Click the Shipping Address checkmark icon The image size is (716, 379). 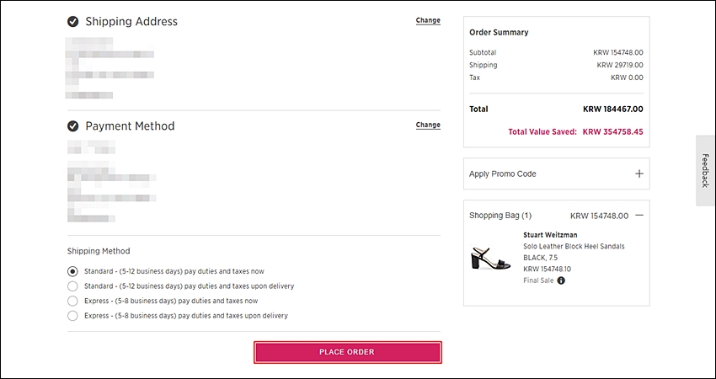tap(72, 21)
